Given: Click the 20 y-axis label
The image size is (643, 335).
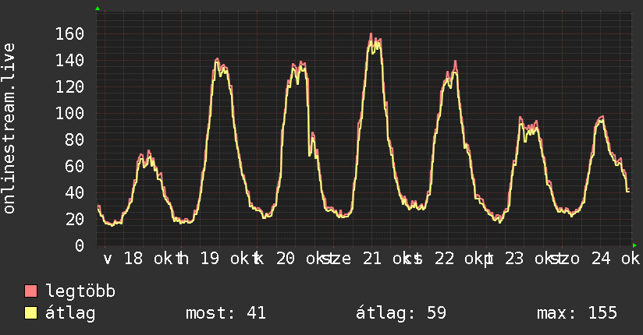Looking at the screenshot, I should click(75, 220).
